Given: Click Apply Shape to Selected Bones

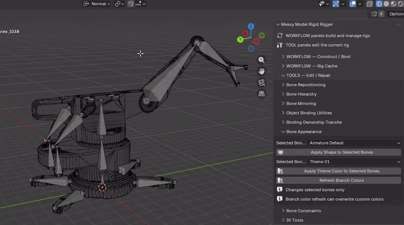Looking at the screenshot, I should [x=338, y=152].
